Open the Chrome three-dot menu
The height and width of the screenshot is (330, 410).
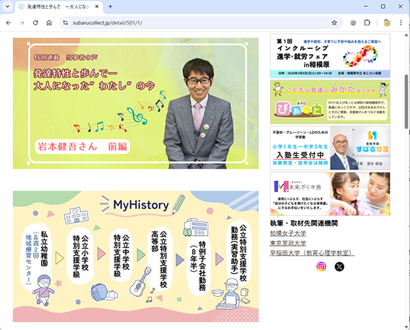tap(400, 23)
